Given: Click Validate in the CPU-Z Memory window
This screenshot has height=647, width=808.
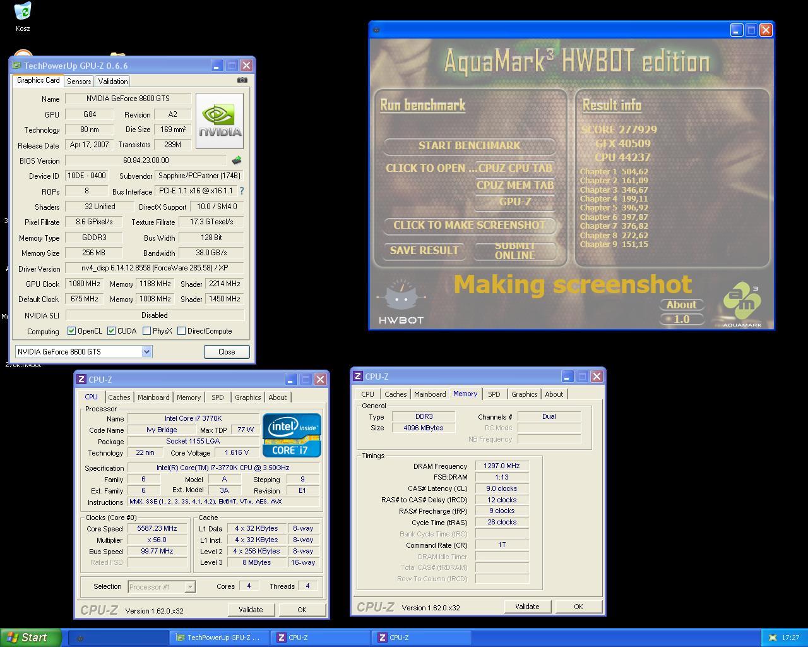Looking at the screenshot, I should [527, 607].
